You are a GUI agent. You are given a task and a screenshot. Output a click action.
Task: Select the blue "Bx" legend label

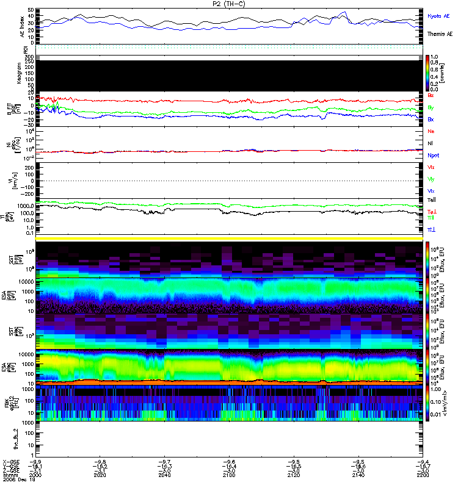(431, 120)
